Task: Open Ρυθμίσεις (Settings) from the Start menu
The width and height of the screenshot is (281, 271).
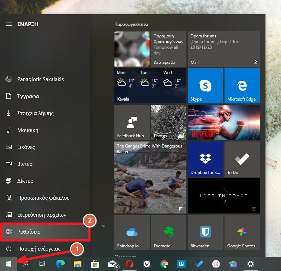Action: click(x=46, y=232)
